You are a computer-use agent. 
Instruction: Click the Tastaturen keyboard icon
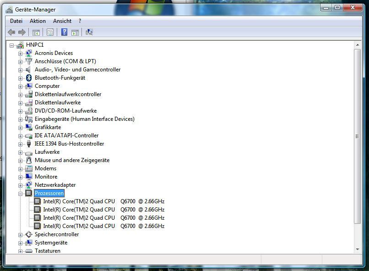(x=29, y=251)
